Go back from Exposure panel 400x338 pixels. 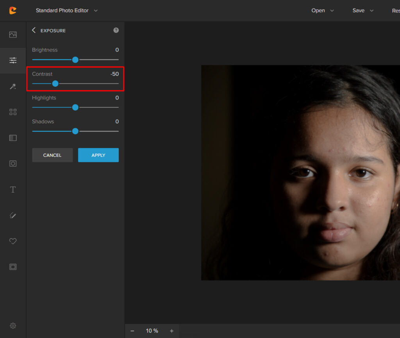tap(34, 30)
